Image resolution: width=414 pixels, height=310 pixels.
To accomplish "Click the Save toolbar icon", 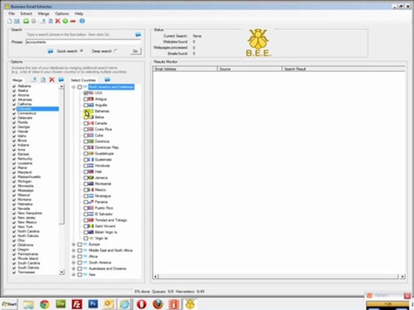I will point(17,21).
